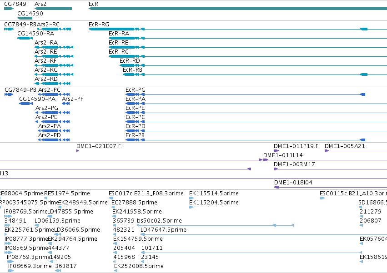This screenshot has width=387, height=273.
Task: Select feature label 101711
Action: coord(152,248)
